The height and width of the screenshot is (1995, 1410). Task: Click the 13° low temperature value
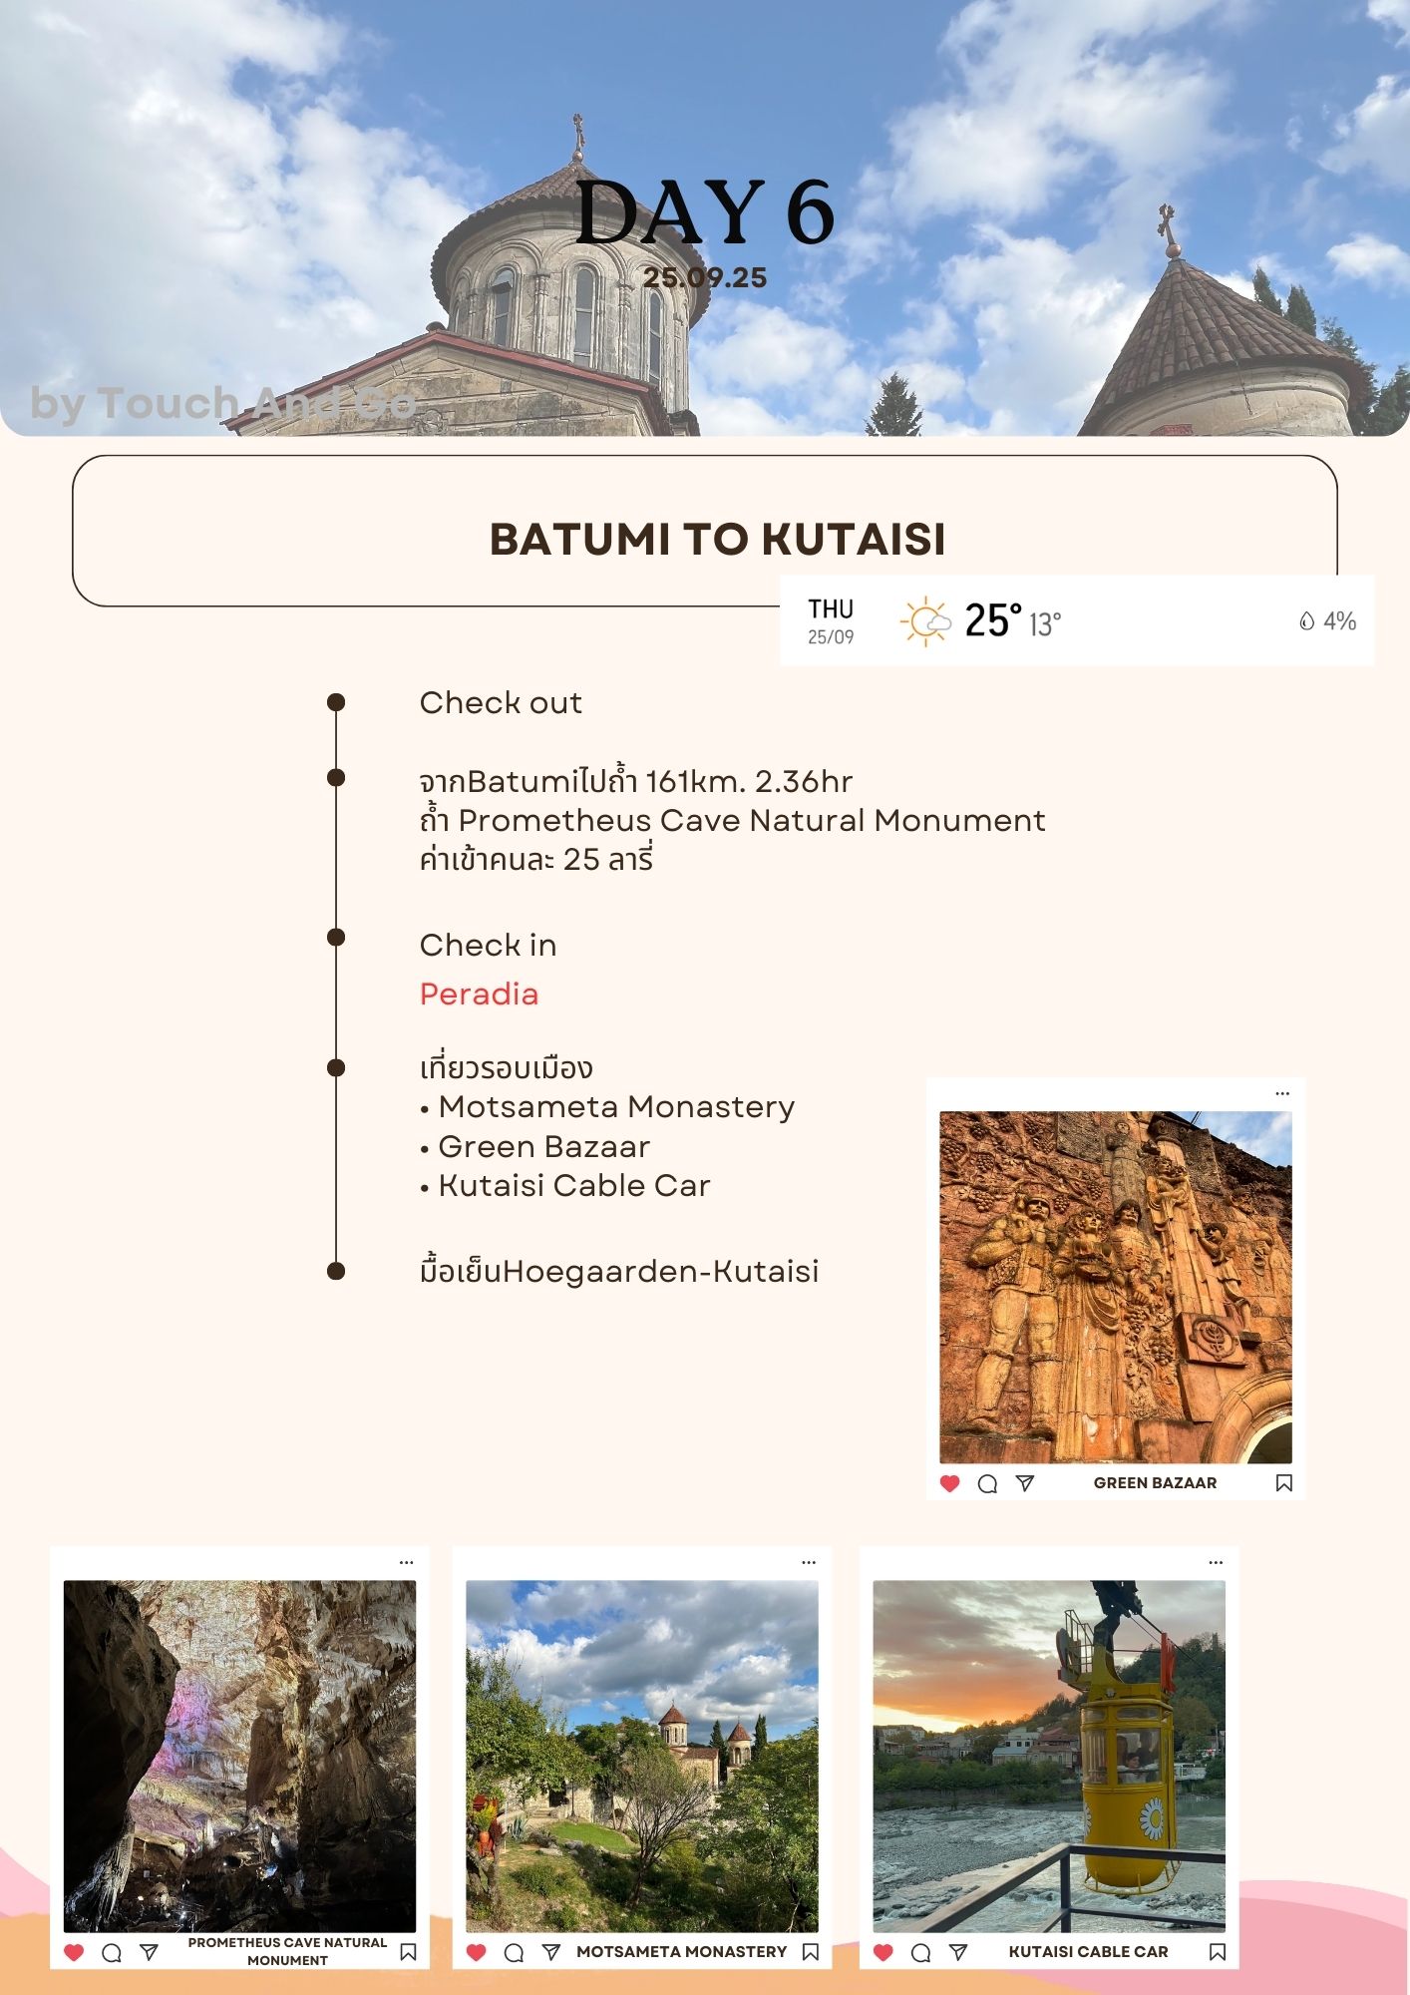pyautogui.click(x=1045, y=624)
